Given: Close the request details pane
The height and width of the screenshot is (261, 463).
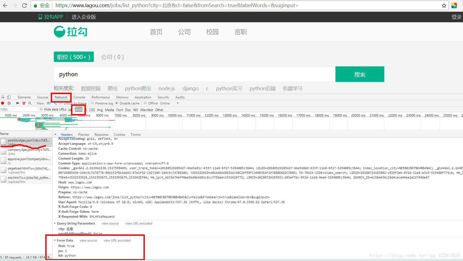Looking at the screenshot, I should pyautogui.click(x=55, y=134).
